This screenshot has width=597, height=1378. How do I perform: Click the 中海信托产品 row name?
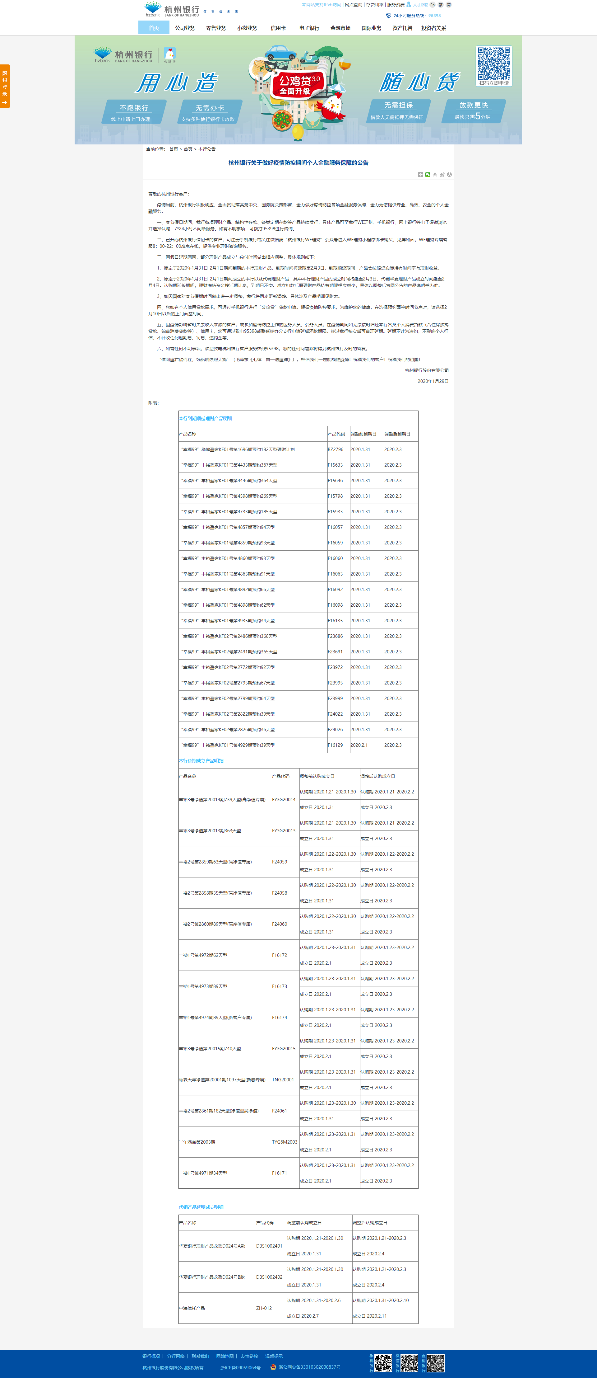click(x=192, y=1308)
